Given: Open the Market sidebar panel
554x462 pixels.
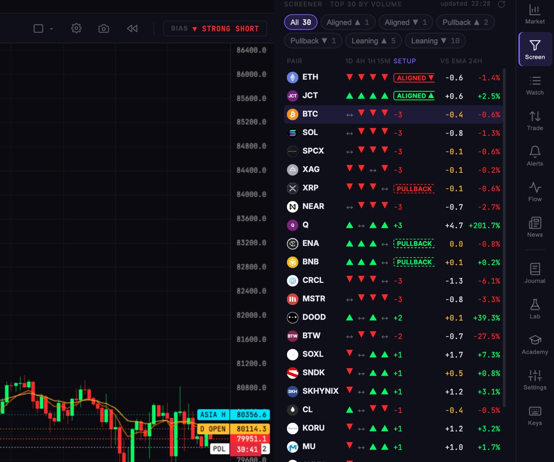Looking at the screenshot, I should click(535, 14).
